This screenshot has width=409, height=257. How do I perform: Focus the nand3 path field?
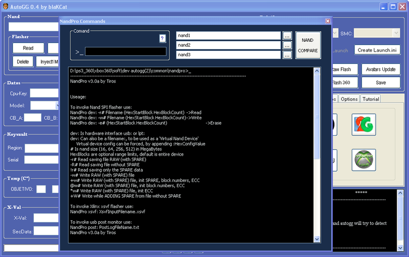[228, 55]
